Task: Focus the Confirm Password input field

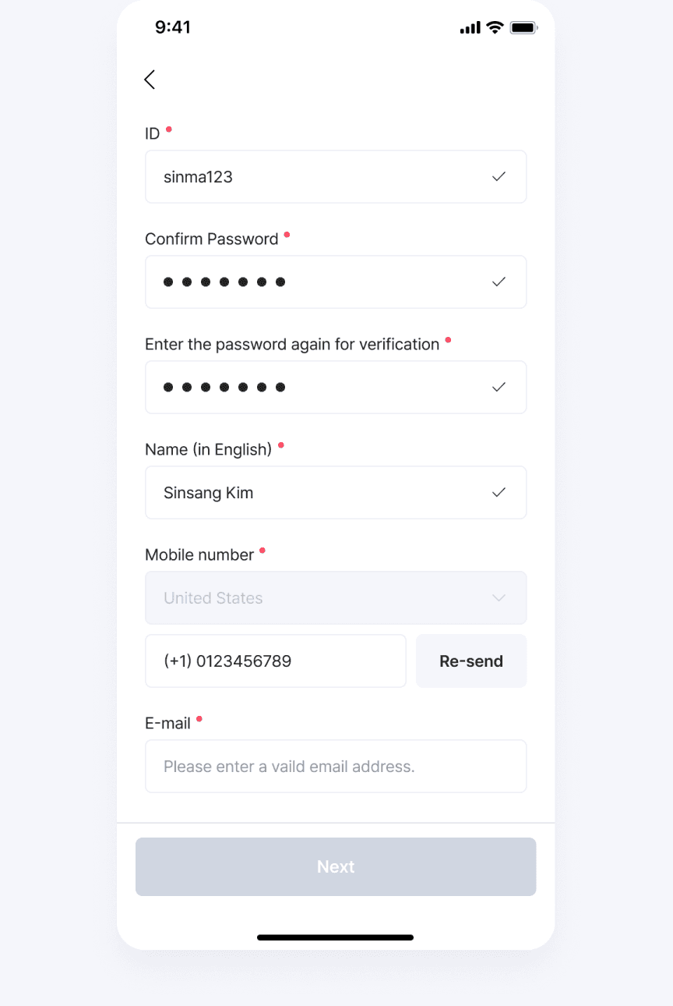Action: click(336, 282)
